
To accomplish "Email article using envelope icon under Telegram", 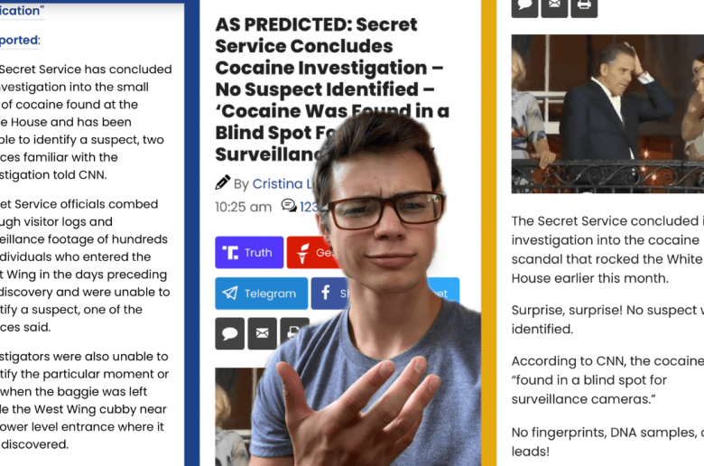I will (263, 333).
